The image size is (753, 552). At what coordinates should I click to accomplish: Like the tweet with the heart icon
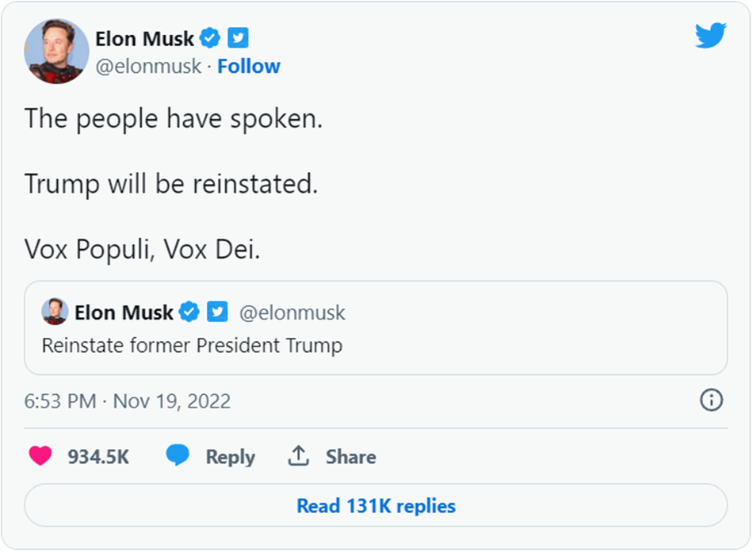[40, 456]
